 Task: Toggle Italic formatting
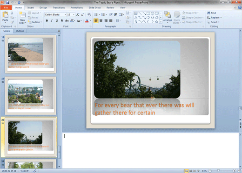pyautogui.click(x=52, y=20)
